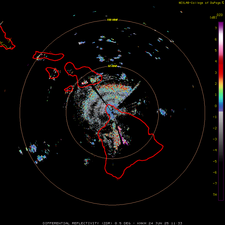Click the 4 dB tick label

point(216,61)
